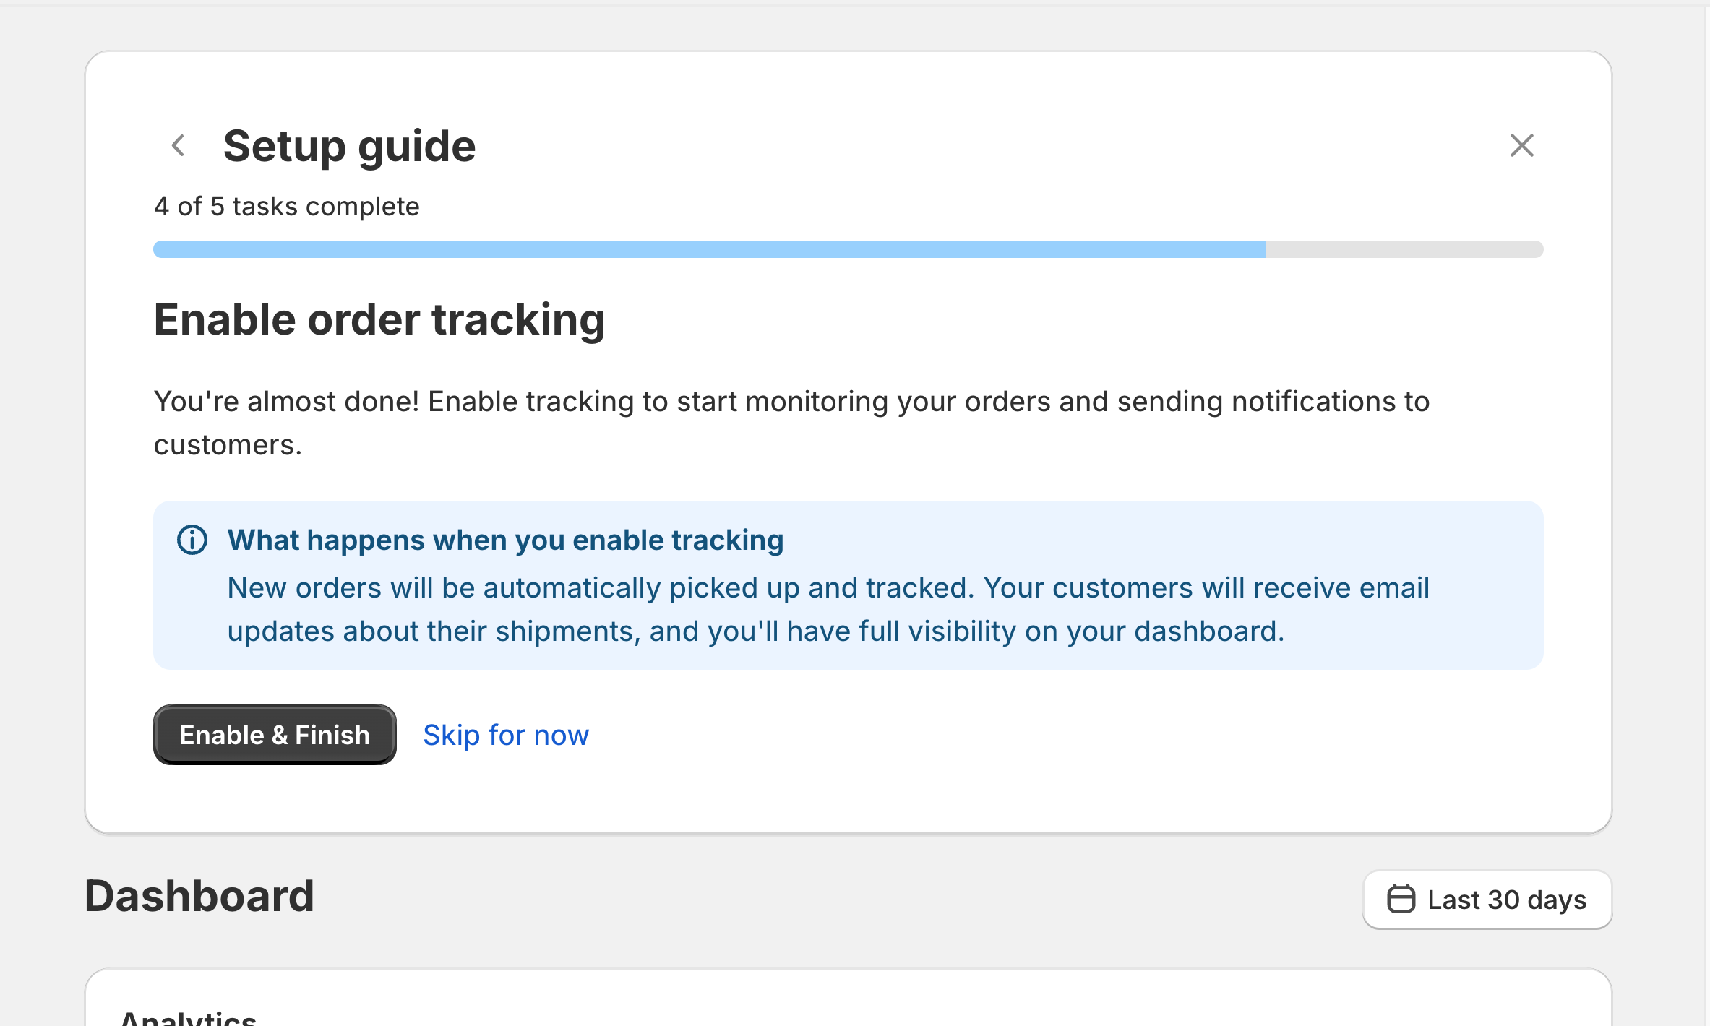Click the gray unfilled end of the progress bar
Screen dimensions: 1710x1026
1404,249
